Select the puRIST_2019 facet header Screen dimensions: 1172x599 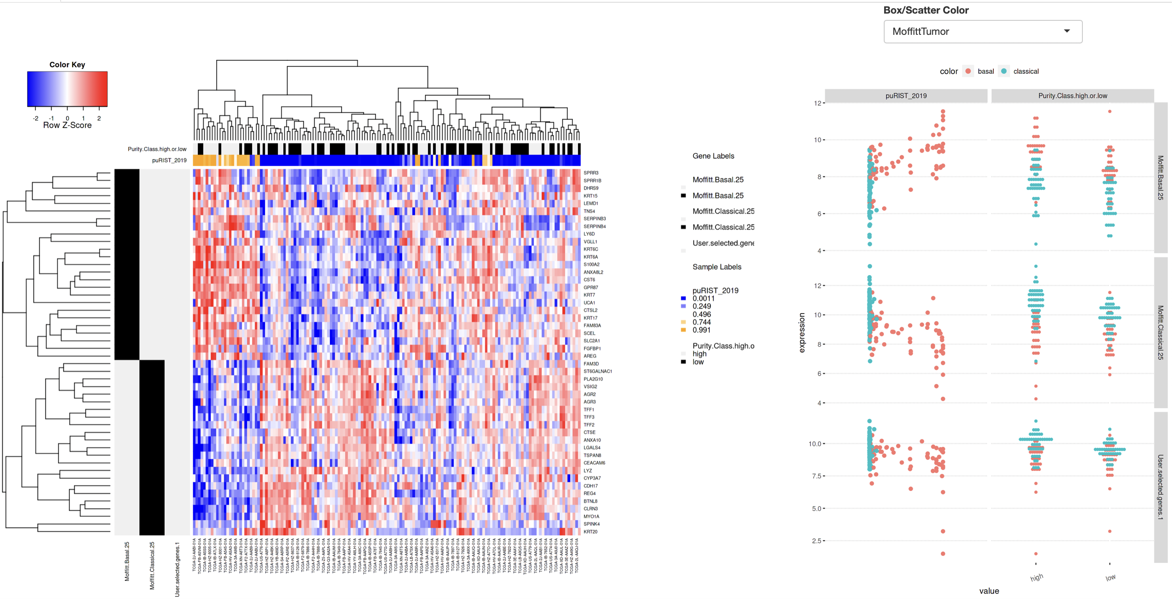tap(905, 95)
